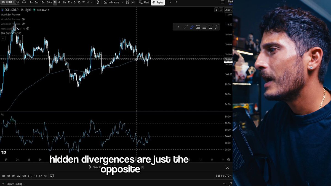This screenshot has height=186, width=331.
Task: Expand the timeframe list chevron after M
Action: (91, 2)
